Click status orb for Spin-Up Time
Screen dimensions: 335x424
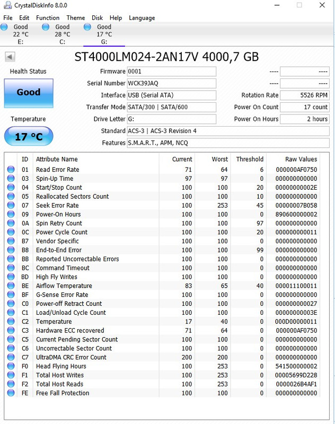pos(11,178)
